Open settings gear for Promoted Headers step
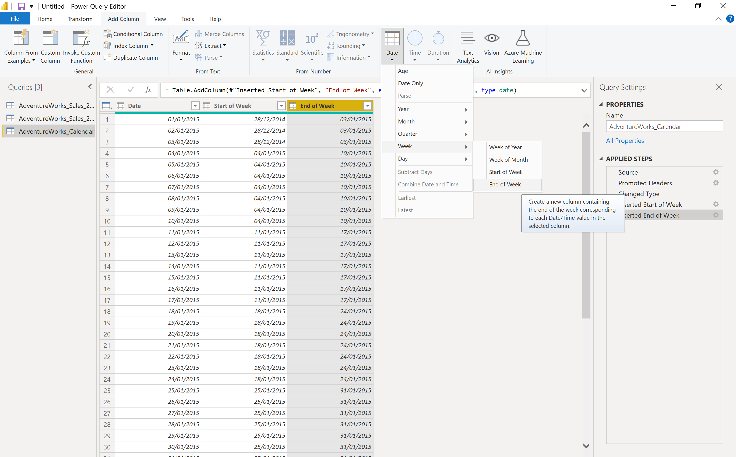 pos(716,183)
